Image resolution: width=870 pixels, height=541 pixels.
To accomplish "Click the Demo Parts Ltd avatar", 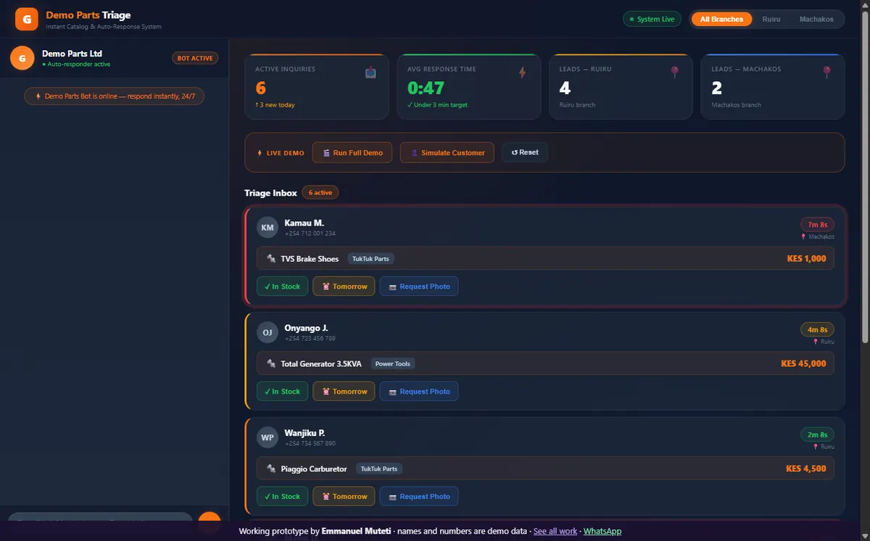I will coord(22,58).
